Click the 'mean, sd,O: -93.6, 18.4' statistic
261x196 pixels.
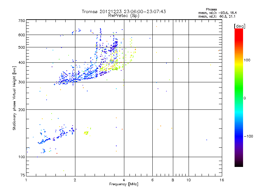[217, 13]
